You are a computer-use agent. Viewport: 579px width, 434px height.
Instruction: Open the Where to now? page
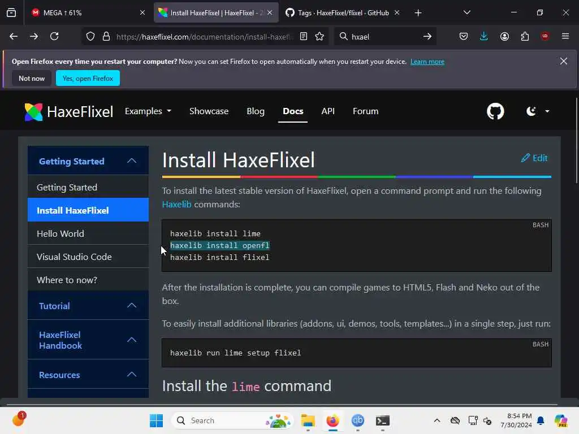(x=88, y=280)
